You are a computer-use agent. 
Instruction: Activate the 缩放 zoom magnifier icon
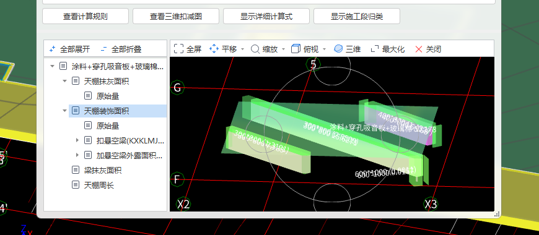coord(255,49)
